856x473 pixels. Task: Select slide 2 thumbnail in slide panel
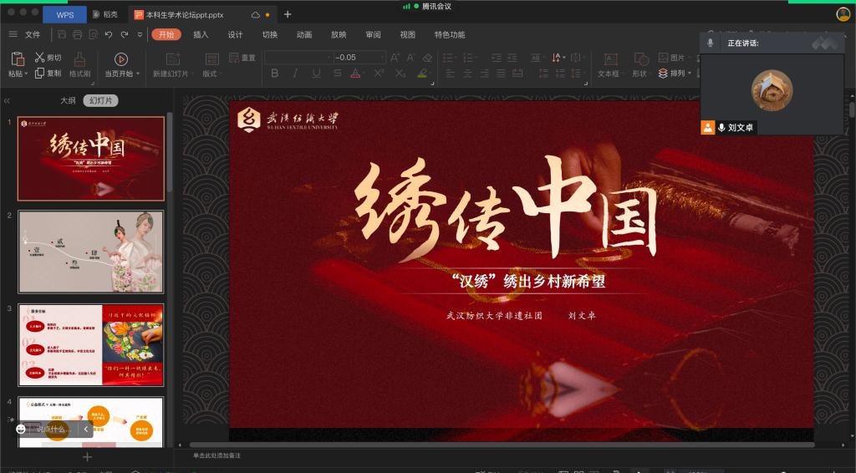point(91,252)
